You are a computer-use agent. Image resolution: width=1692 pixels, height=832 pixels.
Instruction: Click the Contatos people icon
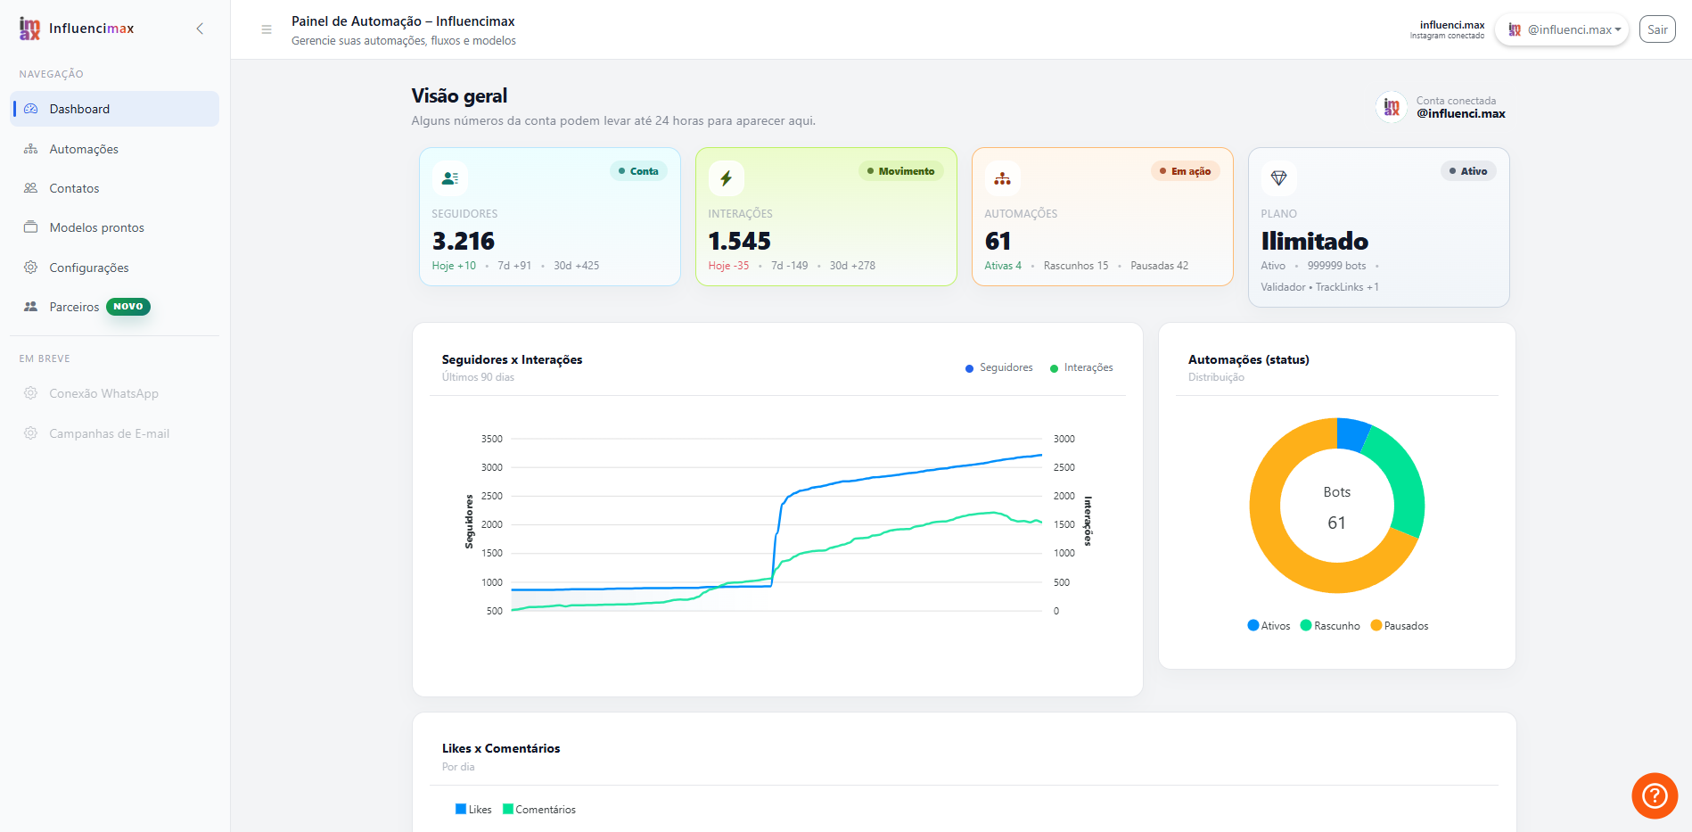click(31, 188)
